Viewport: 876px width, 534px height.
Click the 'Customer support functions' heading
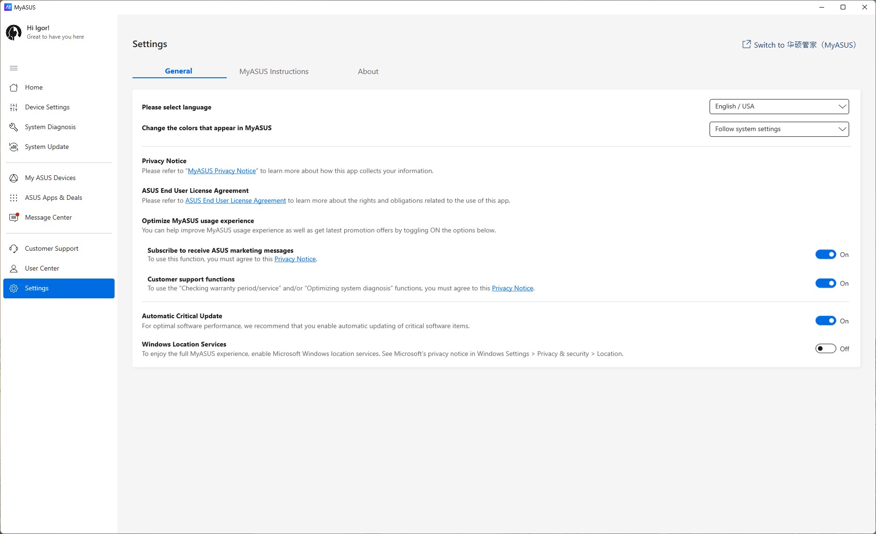click(191, 279)
